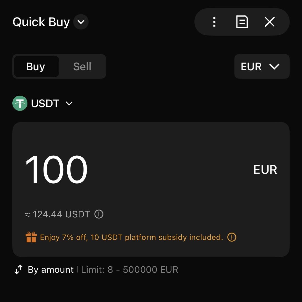Image resolution: width=302 pixels, height=302 pixels.
Task: Switch to the Sell tab
Action: coord(82,67)
